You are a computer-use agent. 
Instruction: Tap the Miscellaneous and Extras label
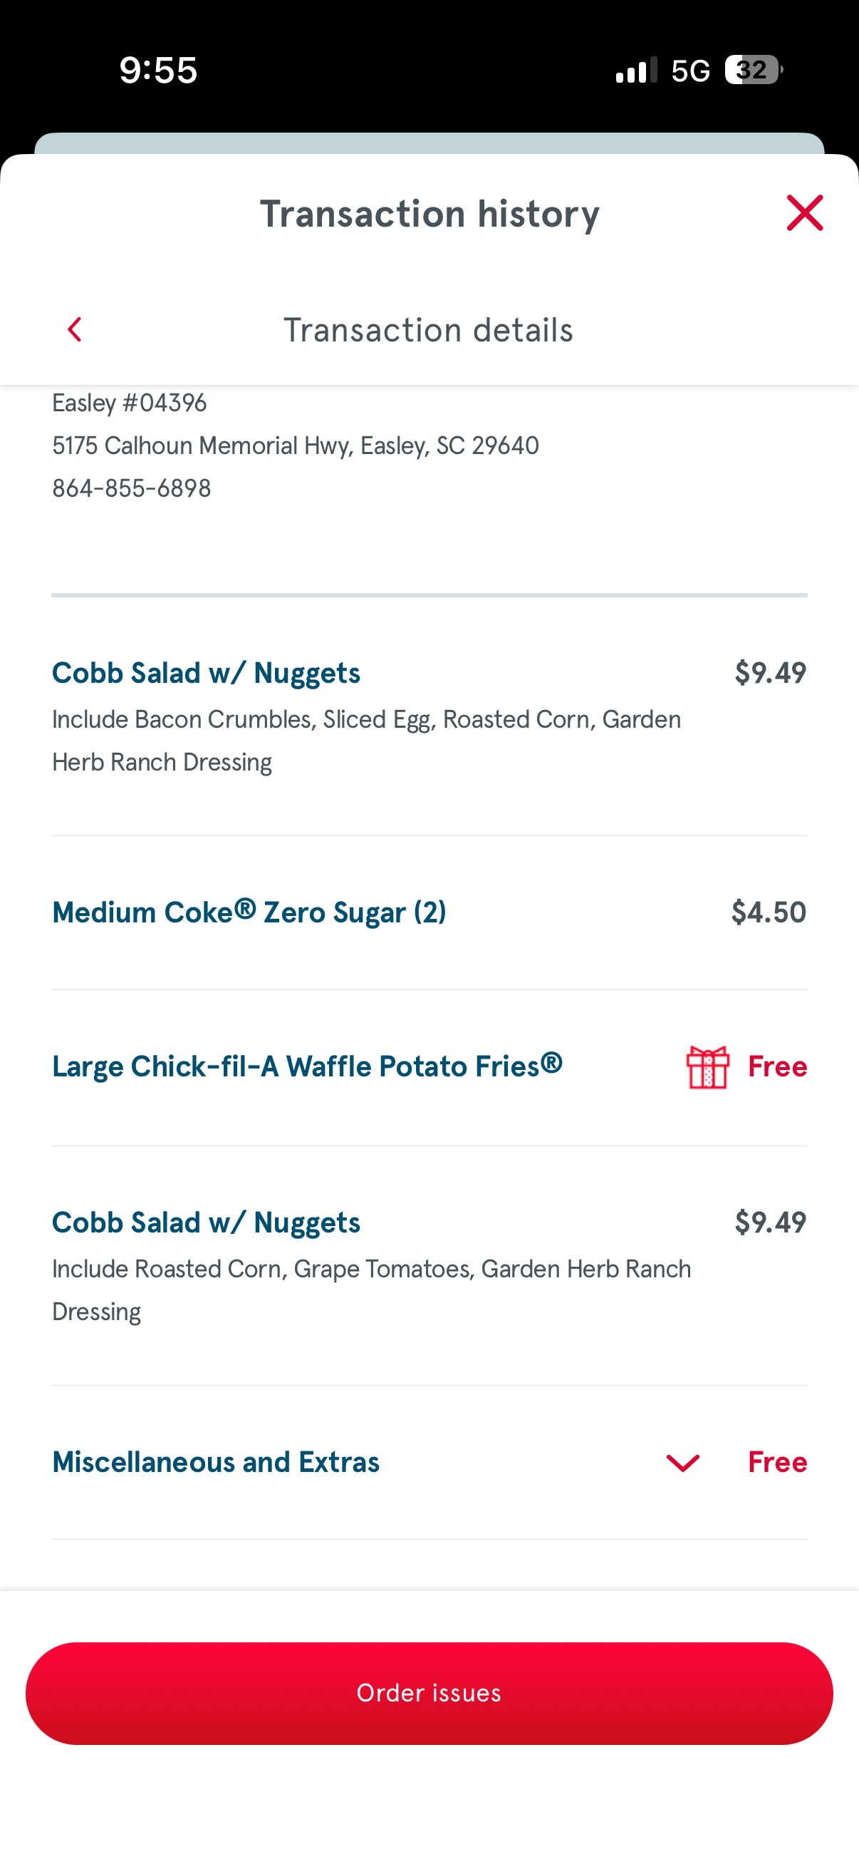[x=216, y=1462]
